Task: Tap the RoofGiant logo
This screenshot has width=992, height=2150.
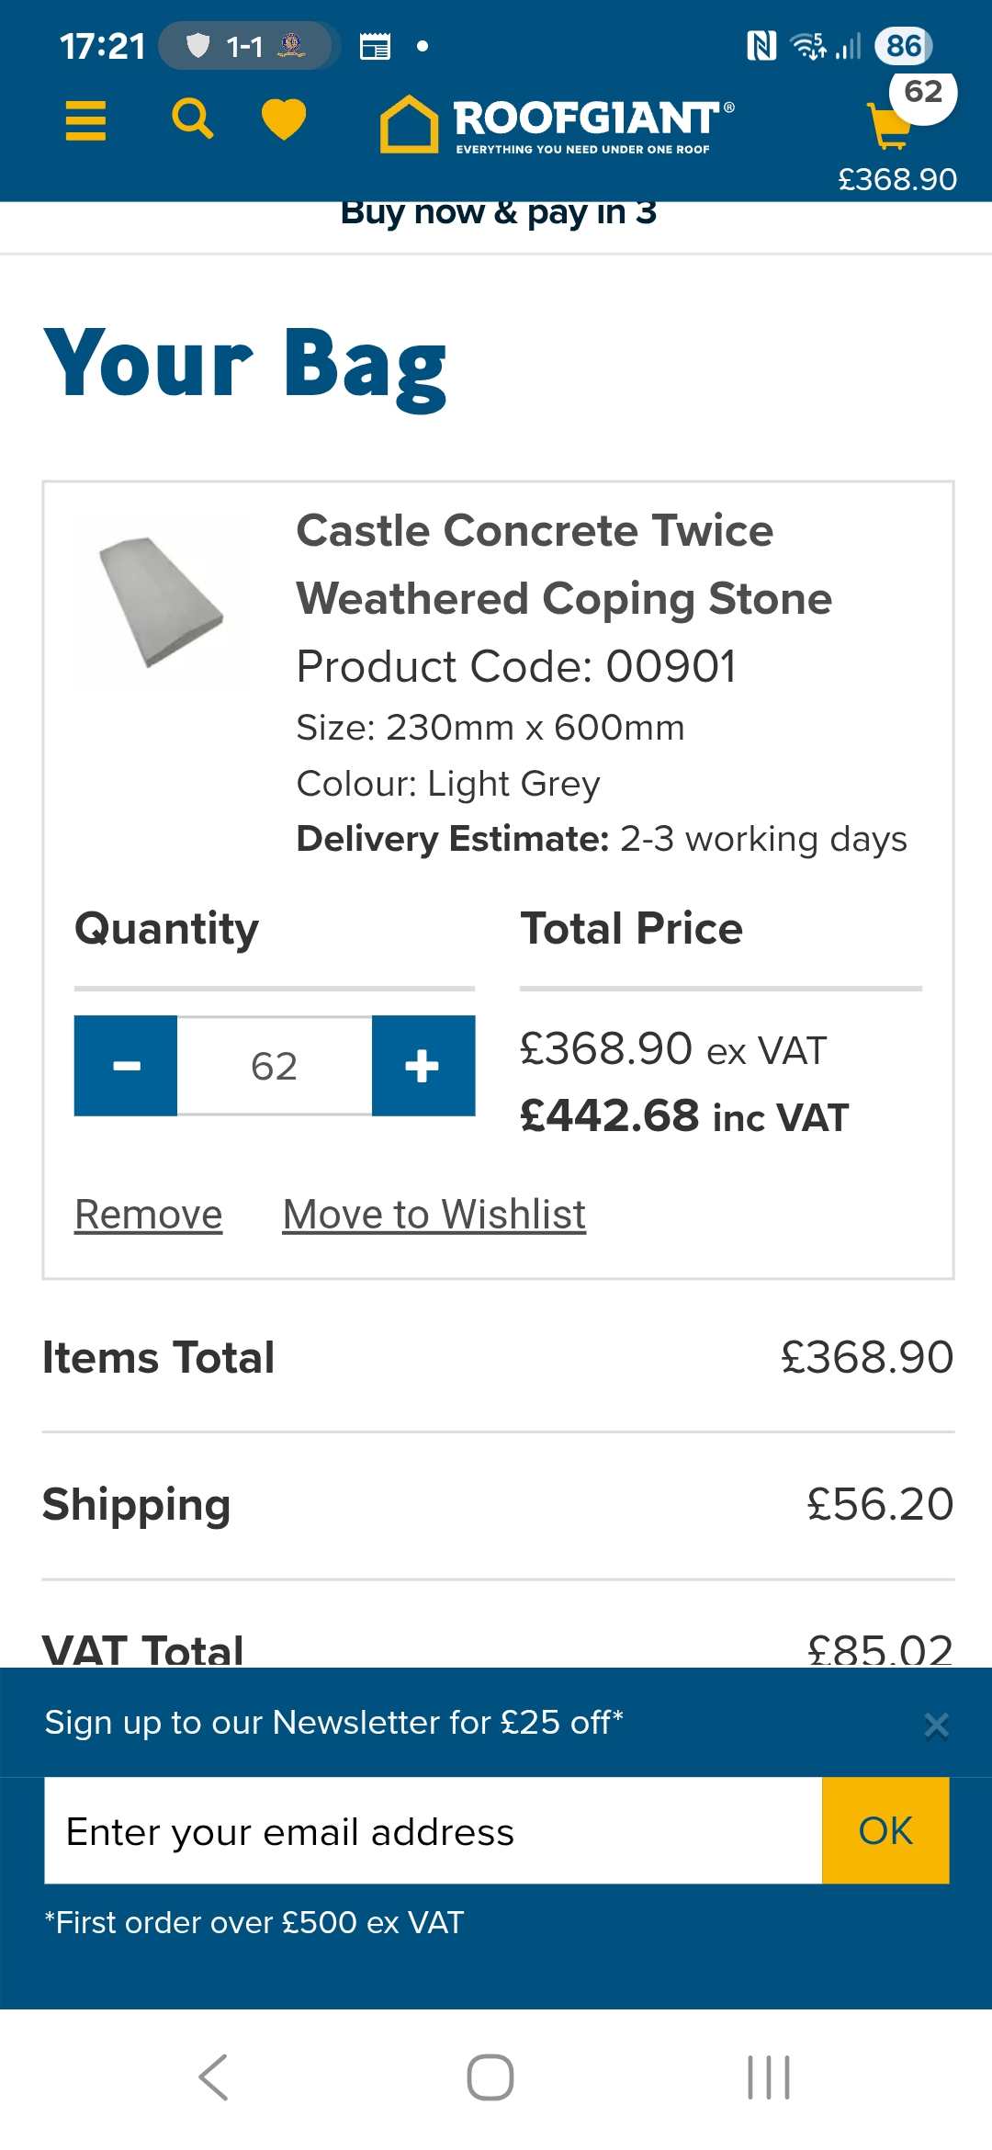Action: click(557, 123)
